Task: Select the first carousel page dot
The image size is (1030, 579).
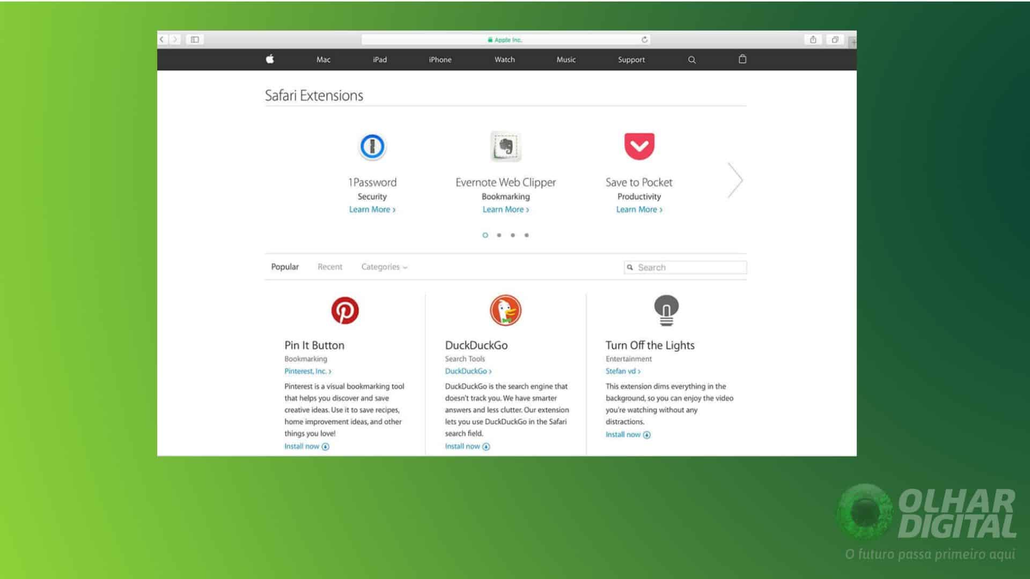Action: coord(485,235)
